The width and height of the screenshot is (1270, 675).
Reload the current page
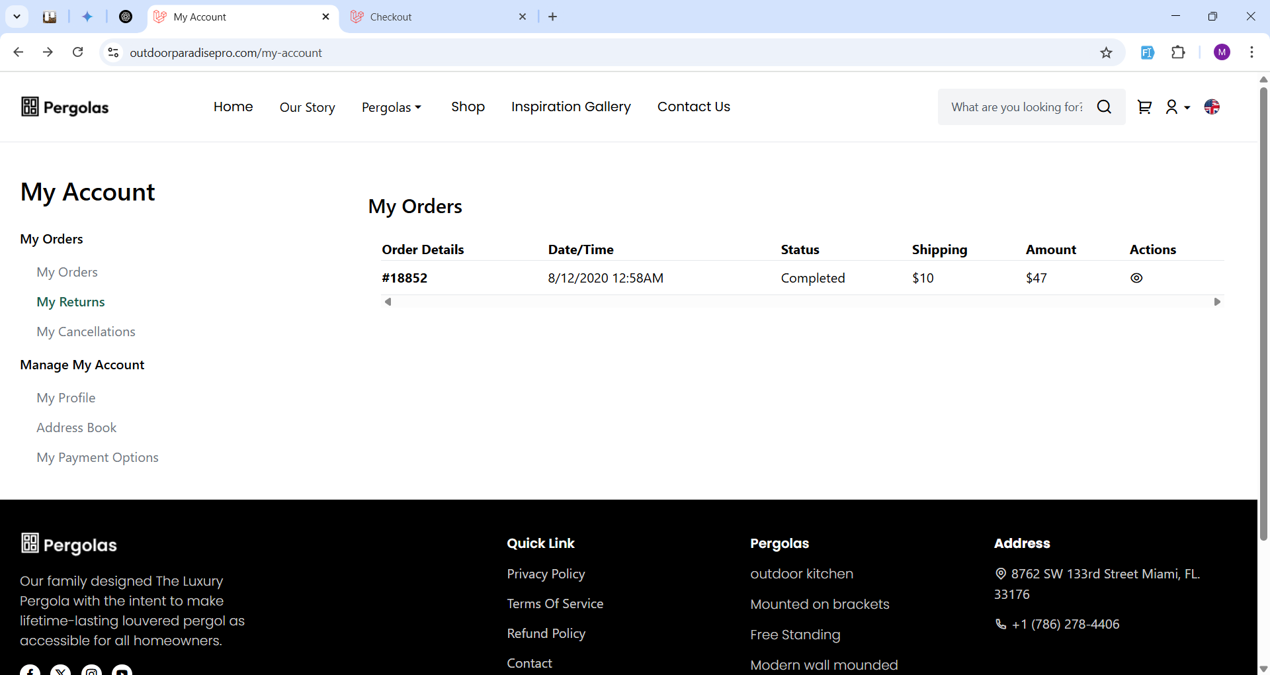point(77,52)
